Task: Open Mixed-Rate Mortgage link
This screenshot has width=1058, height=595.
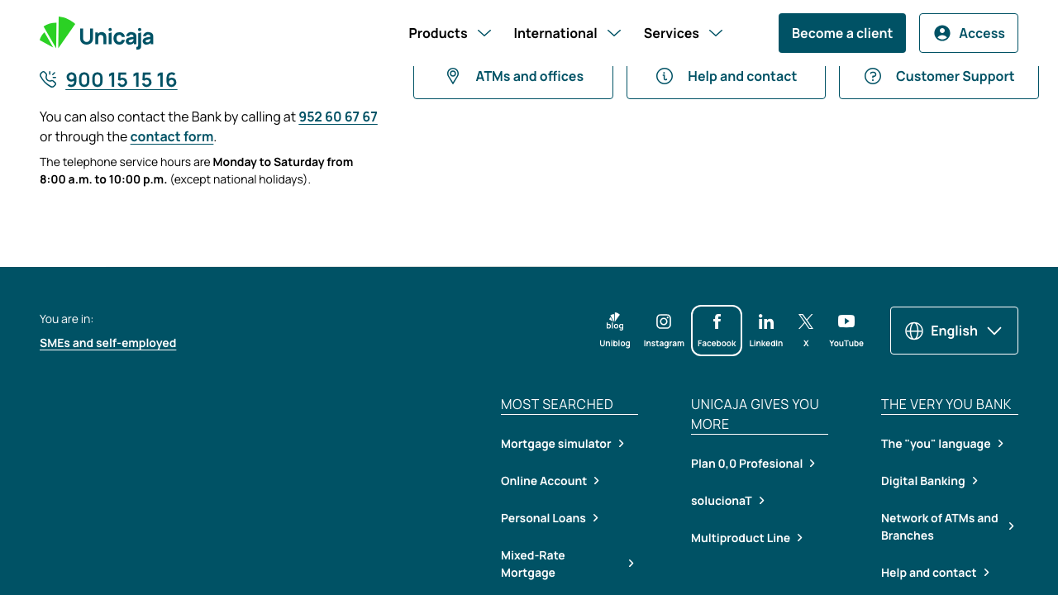Action: (568, 564)
